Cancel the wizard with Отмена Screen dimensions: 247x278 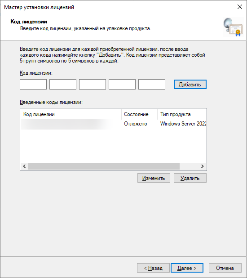[x=225, y=268]
